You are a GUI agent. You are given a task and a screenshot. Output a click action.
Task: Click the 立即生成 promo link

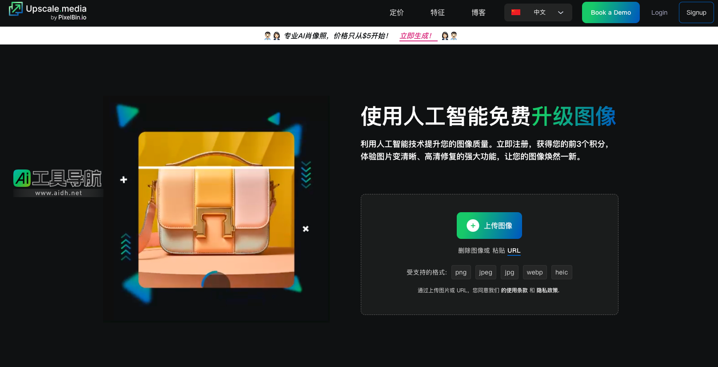tap(416, 36)
